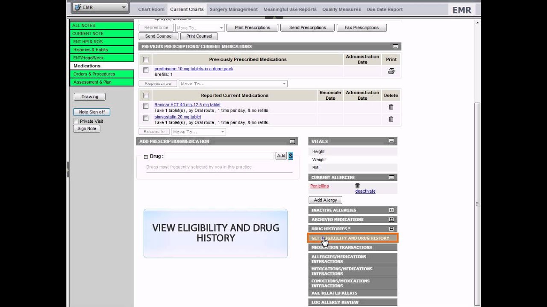547x307 pixels.
Task: Select CURRENT NOTE in the sidebar
Action: click(102, 34)
